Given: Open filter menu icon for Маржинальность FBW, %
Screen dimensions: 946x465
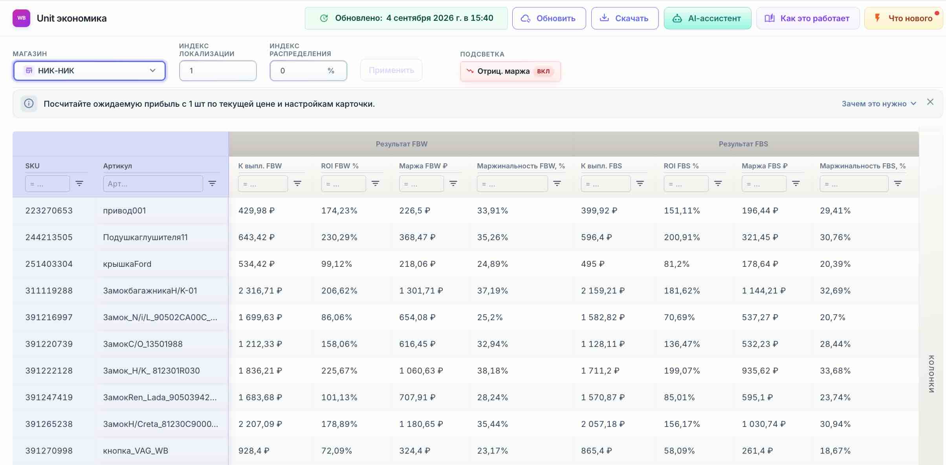Looking at the screenshot, I should click(557, 183).
